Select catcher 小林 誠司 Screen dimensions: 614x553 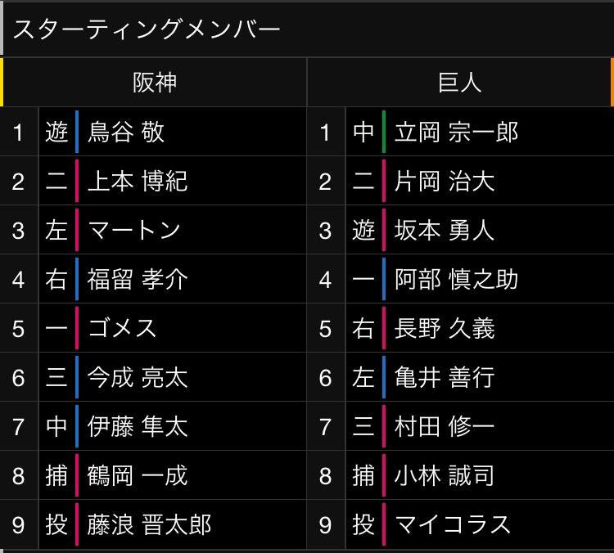(445, 475)
